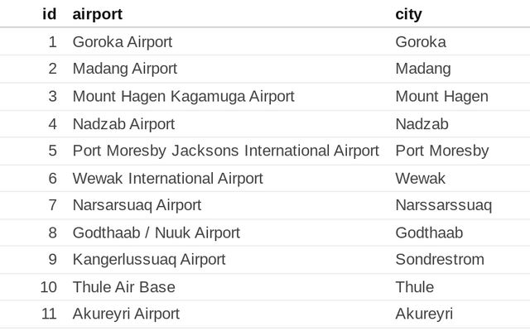Screen dimensions: 530x331
Task: Click the Thule city cell
Action: [x=415, y=287]
